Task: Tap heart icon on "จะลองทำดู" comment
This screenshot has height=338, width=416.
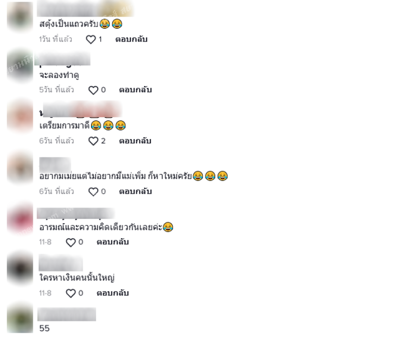Action: [93, 90]
